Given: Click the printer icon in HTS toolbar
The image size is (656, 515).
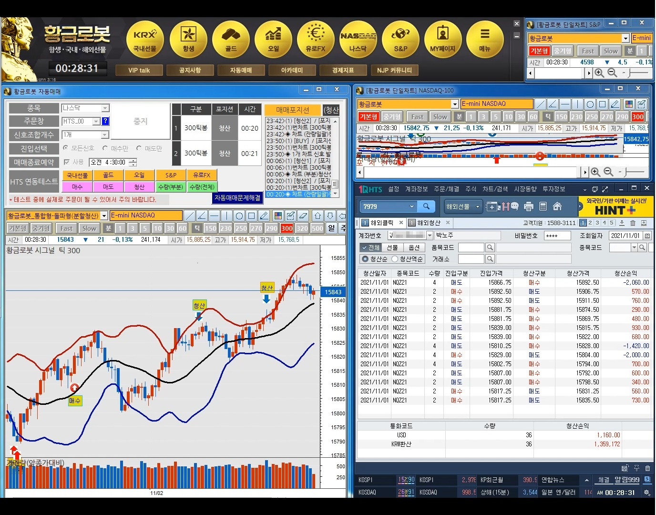Looking at the screenshot, I should (x=528, y=206).
